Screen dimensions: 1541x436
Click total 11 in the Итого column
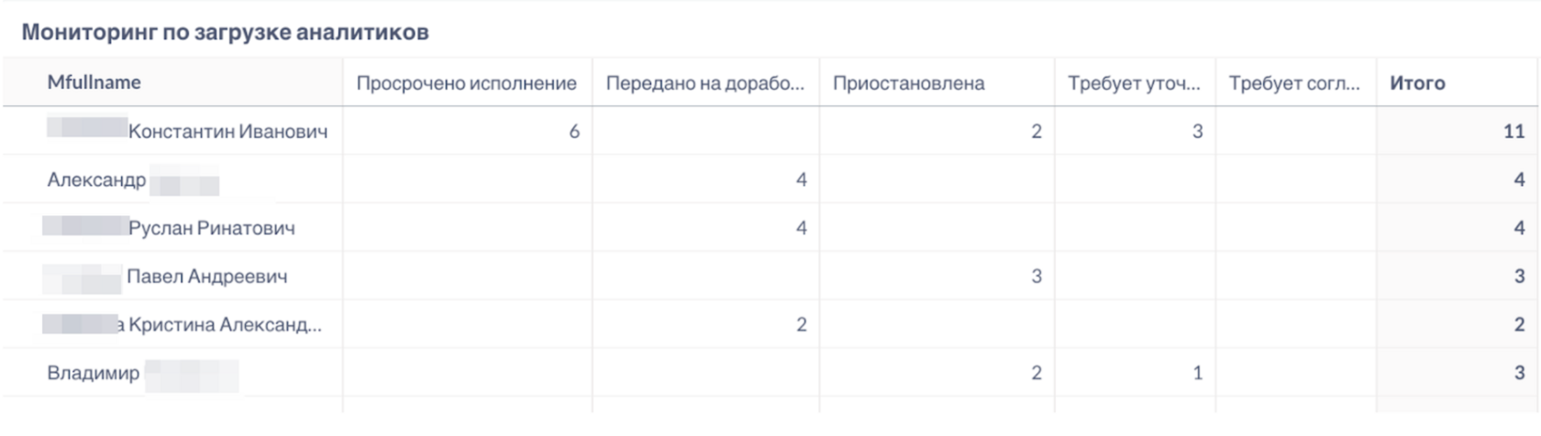[1513, 132]
